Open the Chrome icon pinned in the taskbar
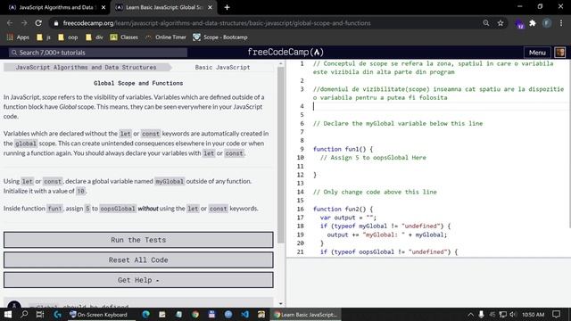 click(195, 315)
